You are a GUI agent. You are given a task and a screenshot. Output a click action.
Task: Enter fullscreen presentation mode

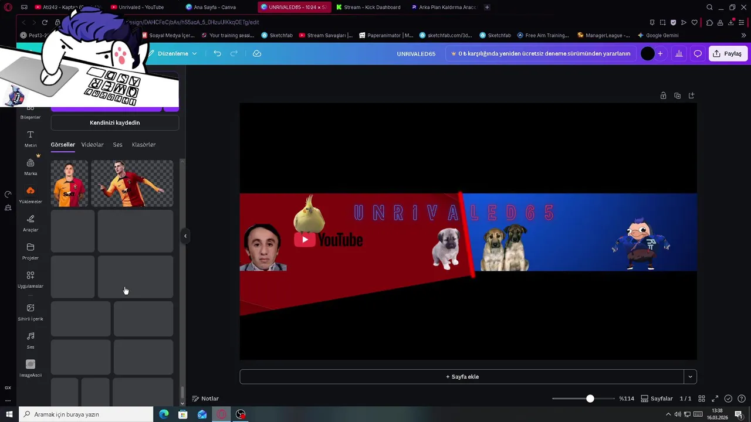click(x=715, y=399)
